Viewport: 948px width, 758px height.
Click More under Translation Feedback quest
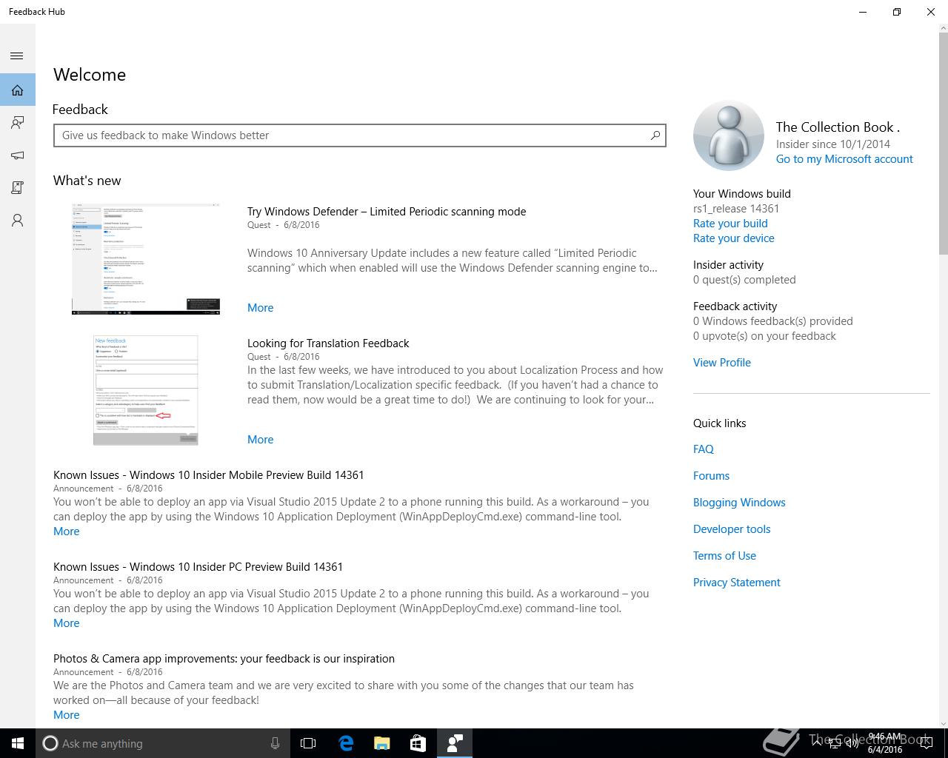point(260,440)
